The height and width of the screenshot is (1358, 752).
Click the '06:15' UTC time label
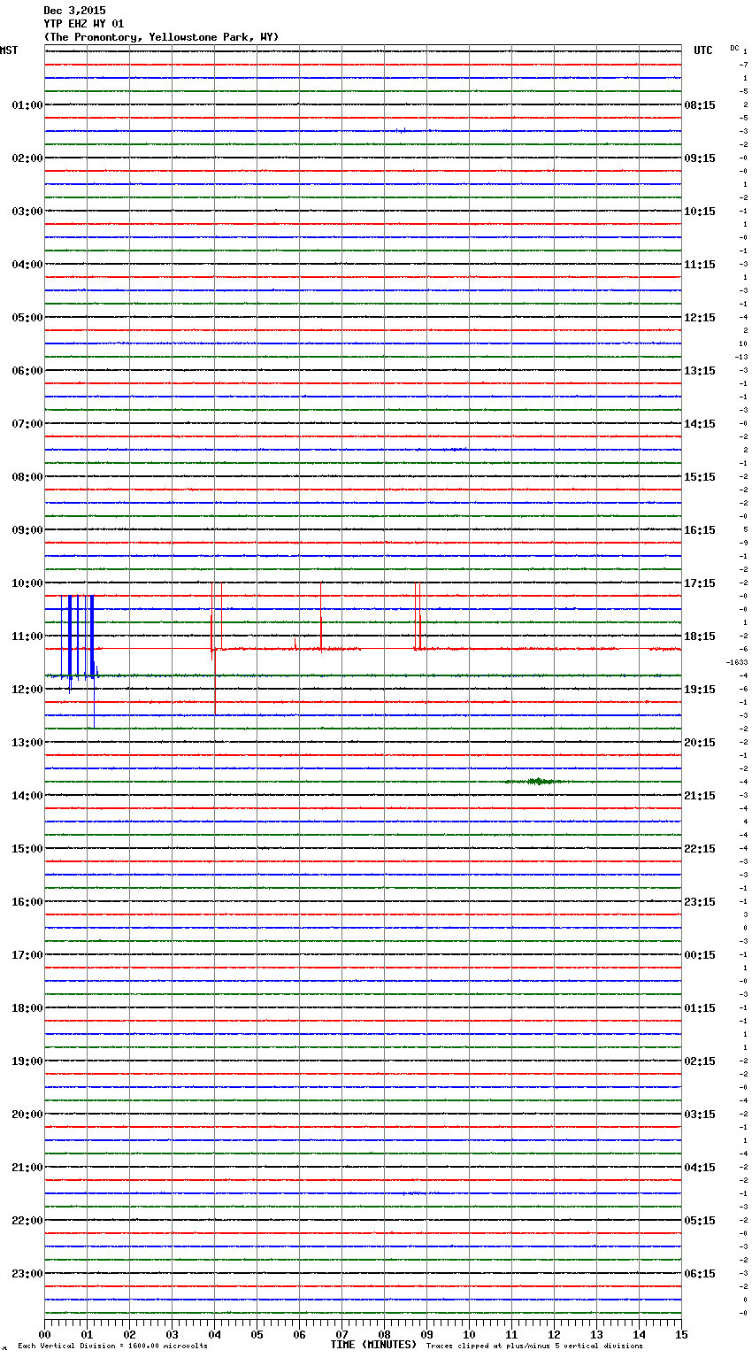700,1274
